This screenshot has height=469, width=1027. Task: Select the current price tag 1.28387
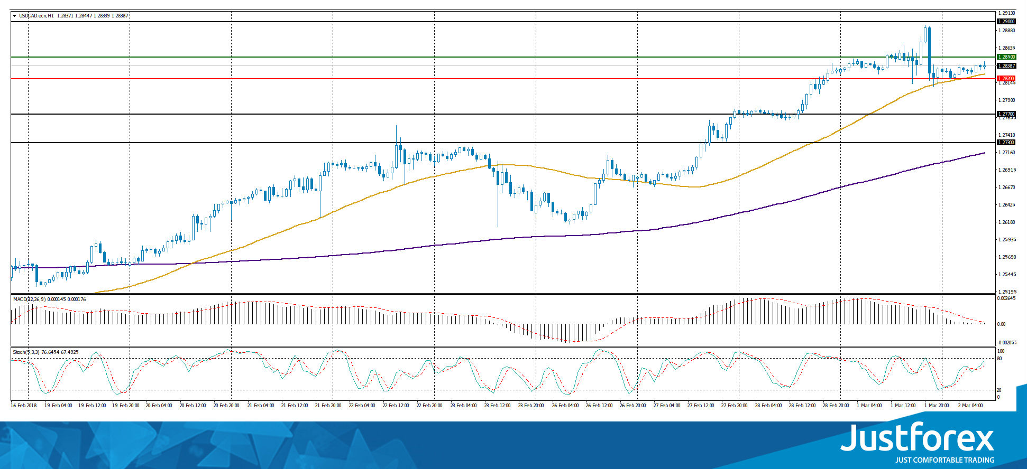click(1006, 66)
